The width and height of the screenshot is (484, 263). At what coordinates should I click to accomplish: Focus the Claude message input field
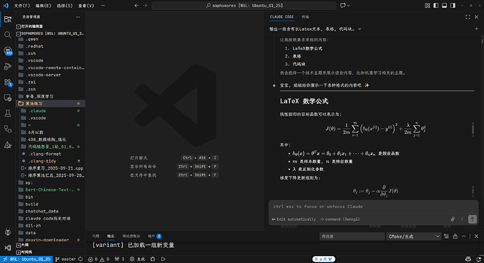click(373, 206)
